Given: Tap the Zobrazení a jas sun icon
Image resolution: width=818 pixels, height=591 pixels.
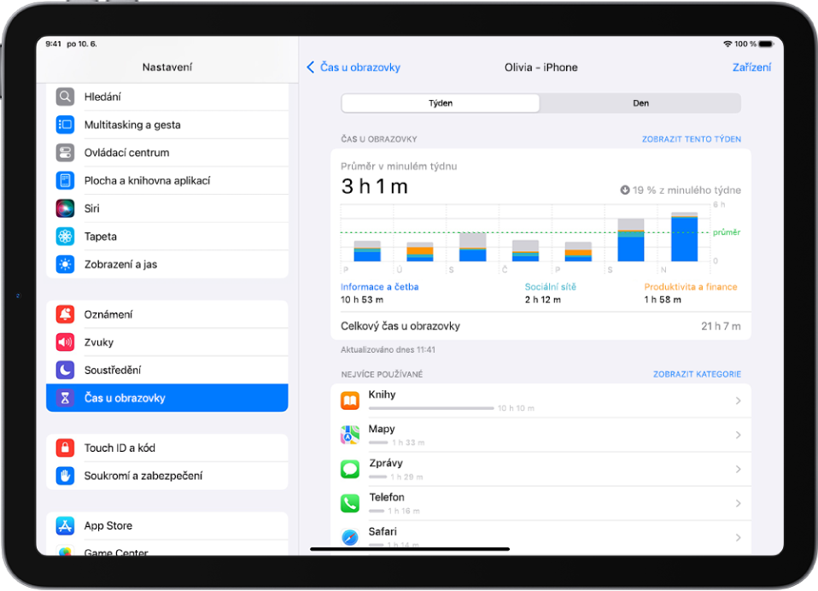Looking at the screenshot, I should pos(65,265).
